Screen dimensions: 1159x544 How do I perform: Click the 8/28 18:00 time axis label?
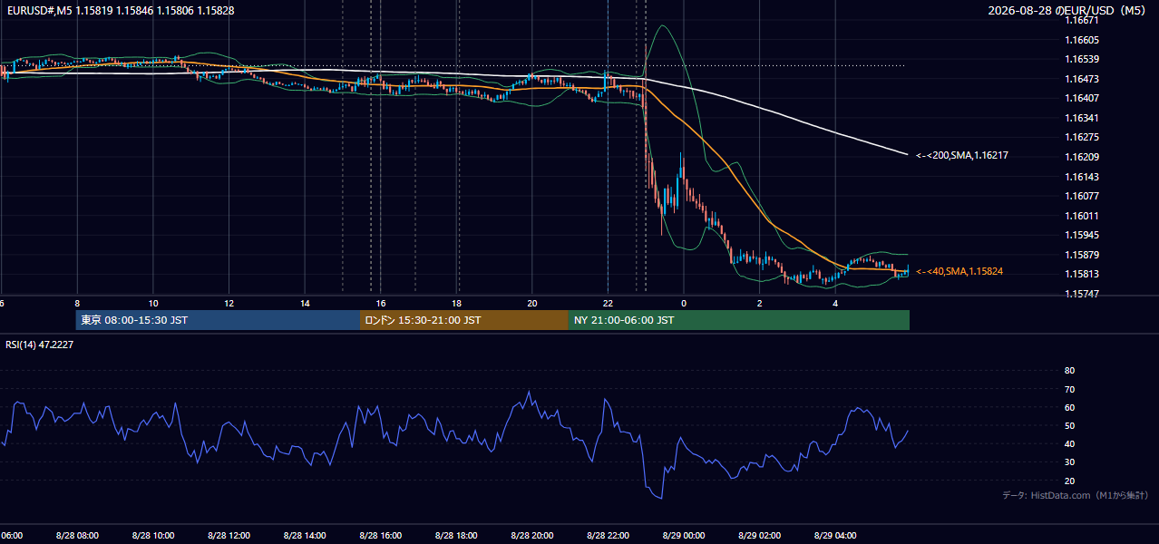457,535
